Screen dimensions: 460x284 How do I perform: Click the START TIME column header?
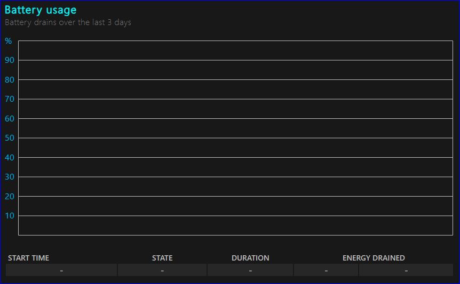[x=28, y=258]
